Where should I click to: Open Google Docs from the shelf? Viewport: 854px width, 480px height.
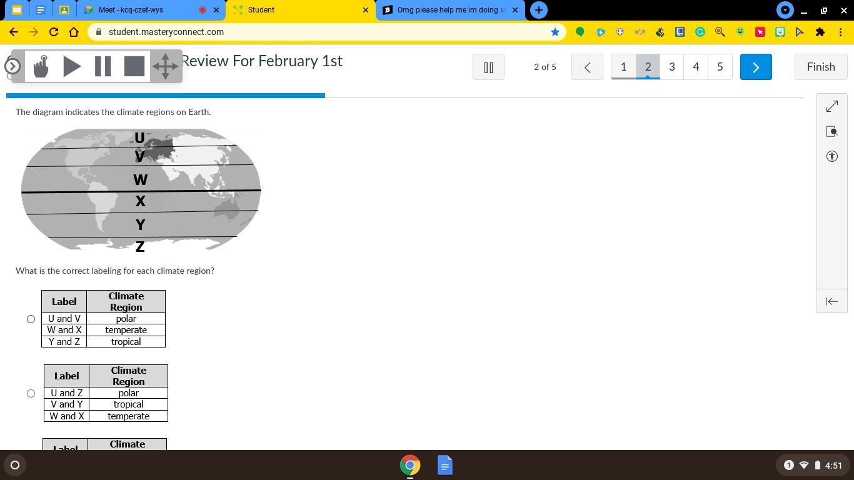(445, 465)
